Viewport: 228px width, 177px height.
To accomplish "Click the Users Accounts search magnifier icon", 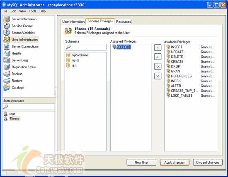I will coord(6,107).
